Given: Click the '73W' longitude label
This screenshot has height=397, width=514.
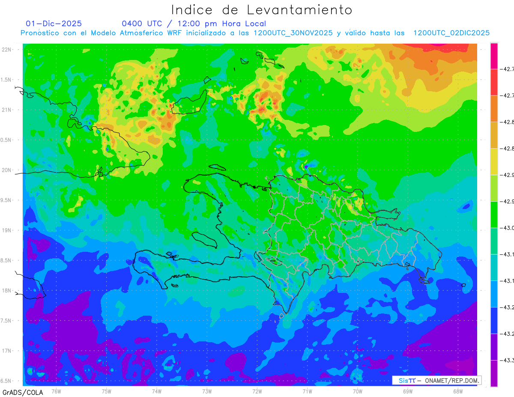Looking at the screenshot, I should [207, 391].
